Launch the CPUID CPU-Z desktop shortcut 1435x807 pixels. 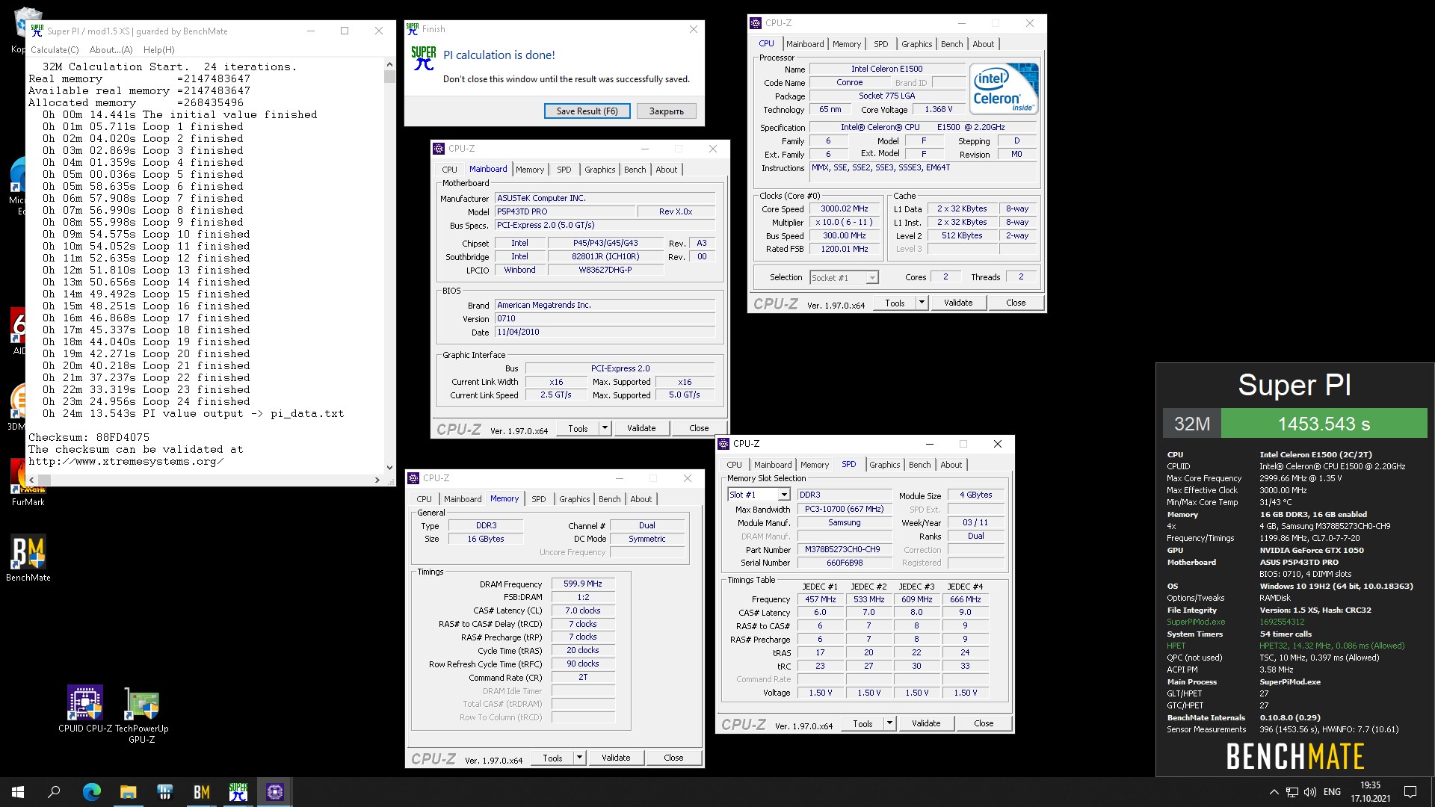coord(85,708)
